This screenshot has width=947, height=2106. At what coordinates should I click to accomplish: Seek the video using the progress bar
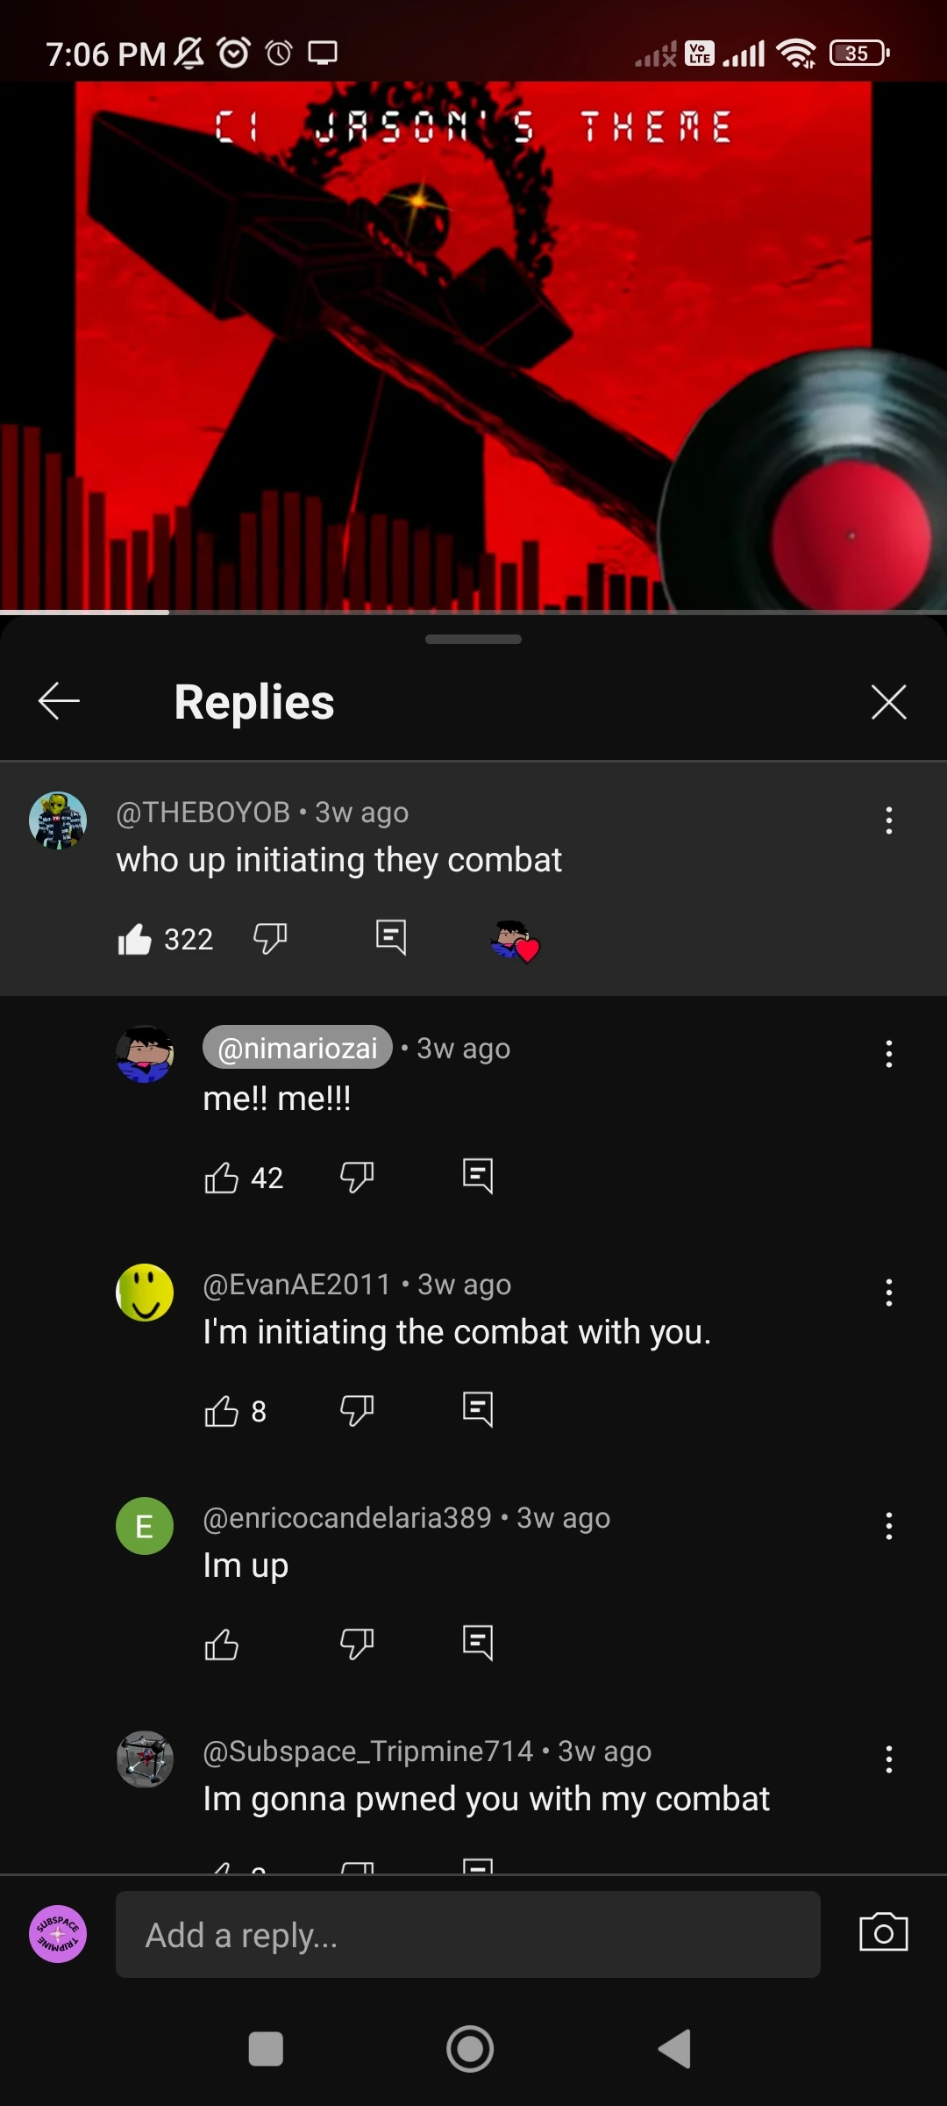[473, 612]
